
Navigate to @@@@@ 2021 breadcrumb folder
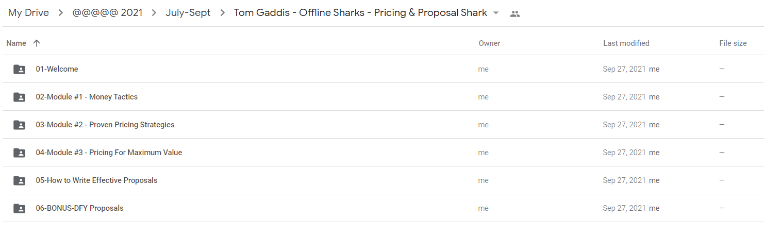coord(108,13)
